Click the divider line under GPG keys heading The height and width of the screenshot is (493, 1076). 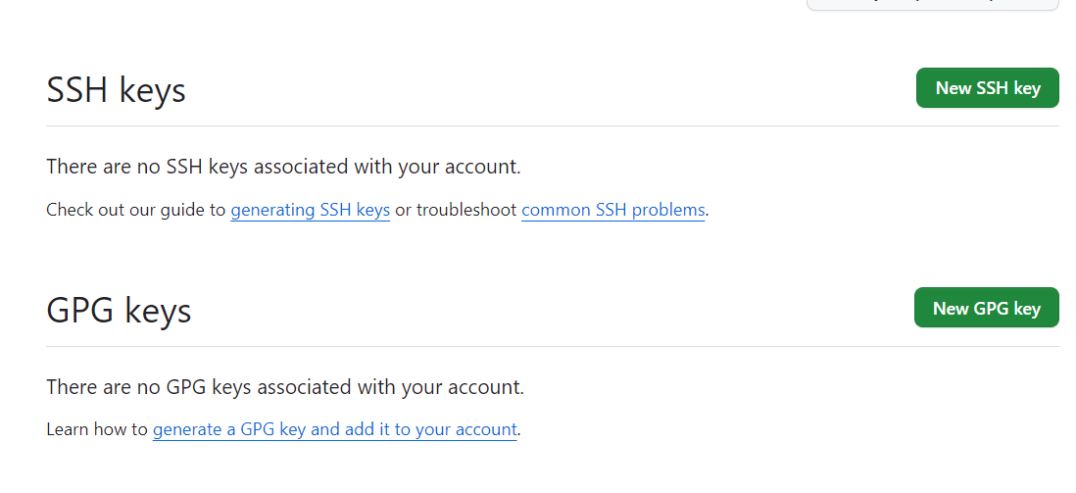coord(552,346)
